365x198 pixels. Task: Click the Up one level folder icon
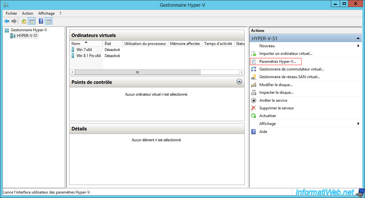click(x=24, y=21)
